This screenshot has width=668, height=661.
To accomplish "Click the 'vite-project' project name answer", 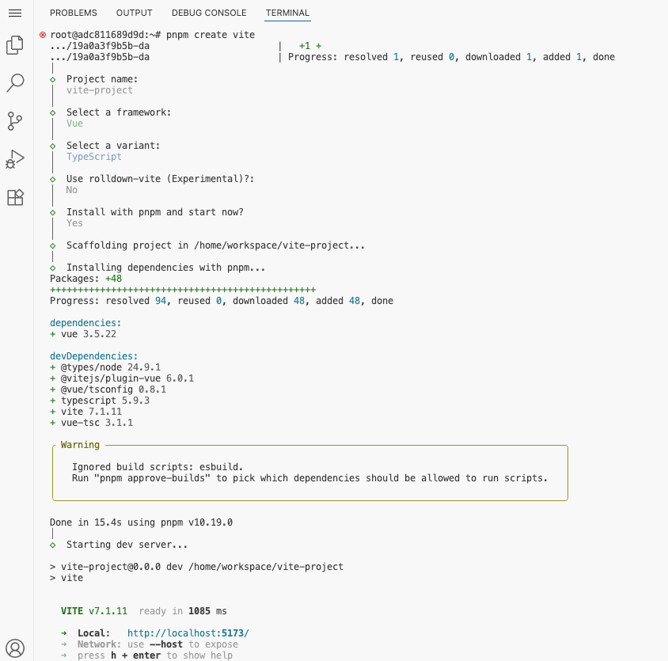I will click(99, 90).
